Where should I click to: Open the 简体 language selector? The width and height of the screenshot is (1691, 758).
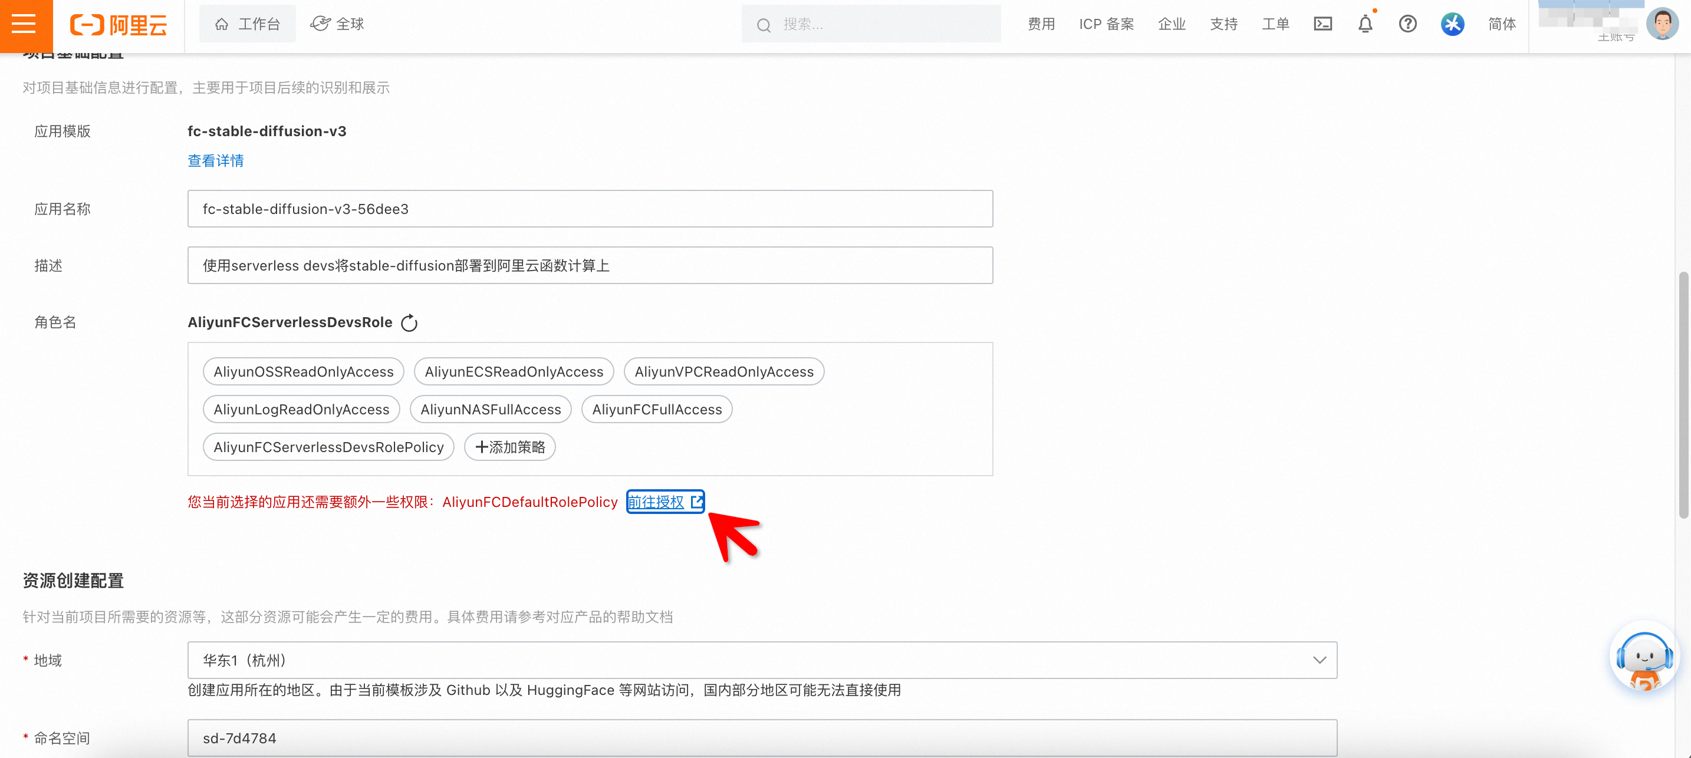1501,24
